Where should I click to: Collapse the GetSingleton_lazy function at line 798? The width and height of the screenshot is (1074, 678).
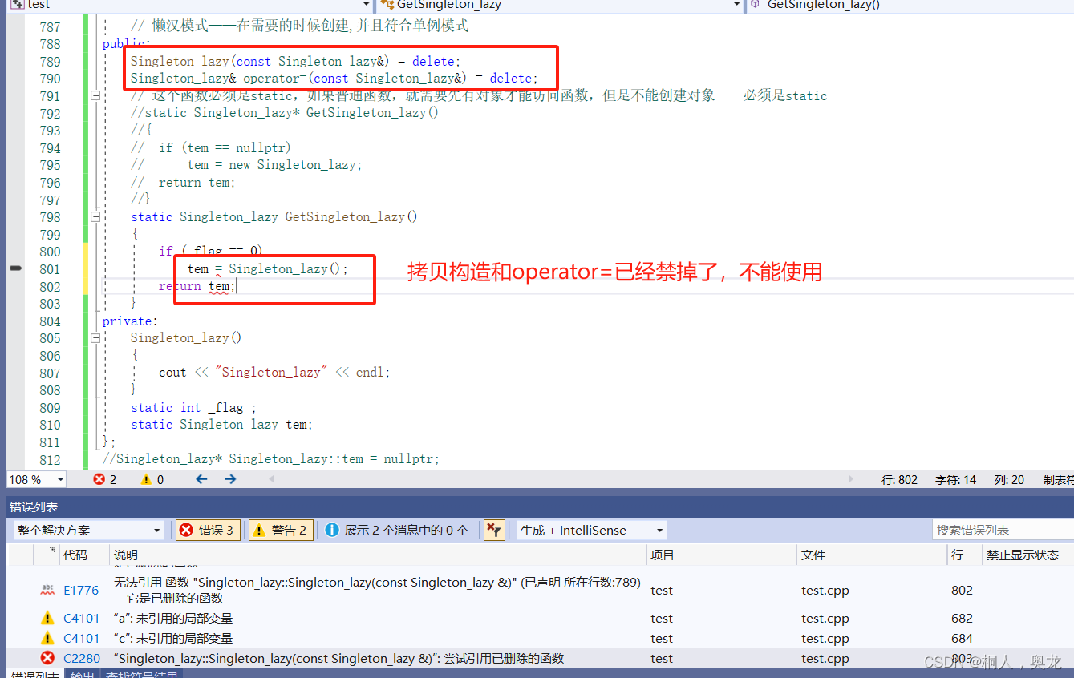(95, 216)
